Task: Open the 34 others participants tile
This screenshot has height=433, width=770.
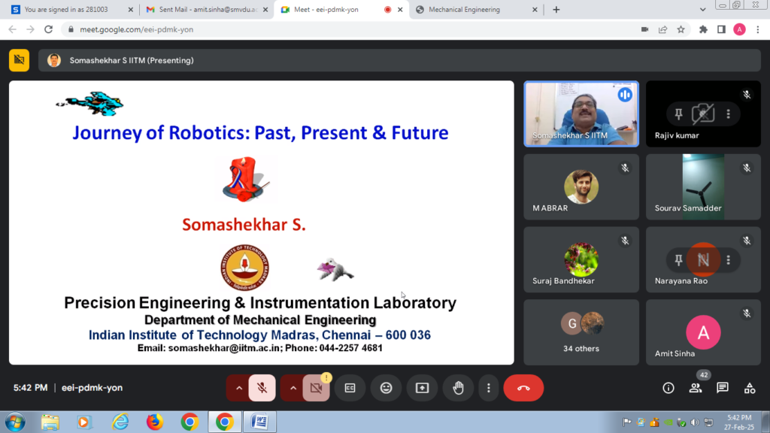Action: 581,332
